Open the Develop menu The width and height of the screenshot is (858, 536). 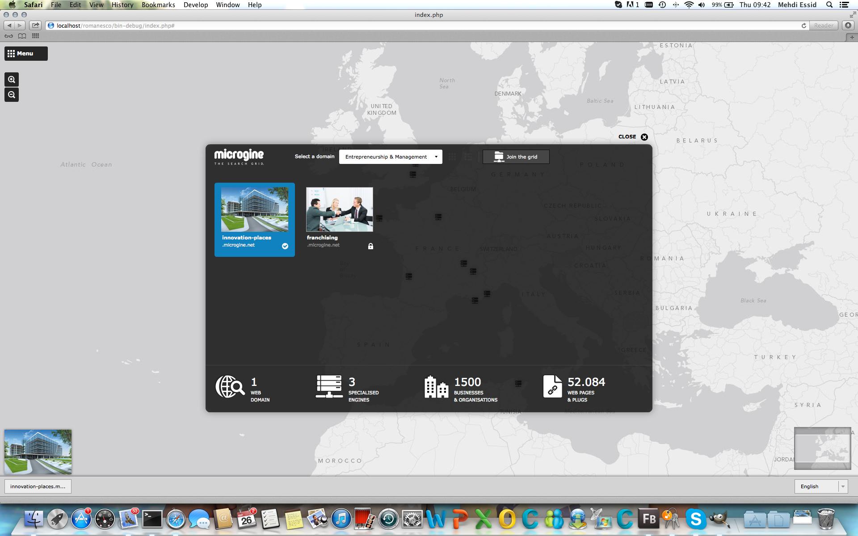pyautogui.click(x=196, y=4)
